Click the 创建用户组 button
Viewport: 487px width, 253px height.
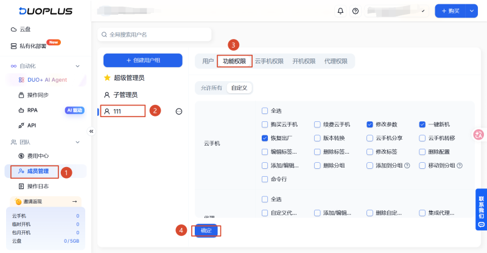143,60
